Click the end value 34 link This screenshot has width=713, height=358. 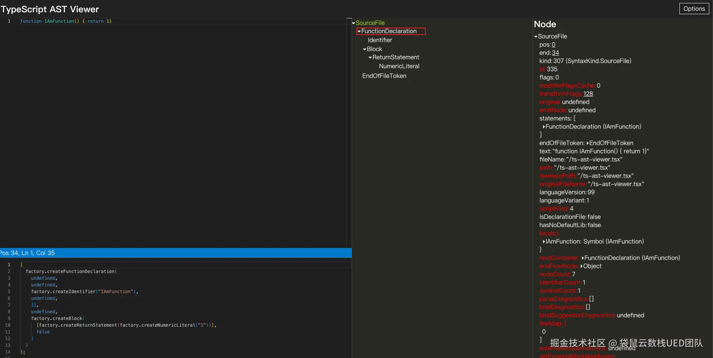tap(555, 53)
